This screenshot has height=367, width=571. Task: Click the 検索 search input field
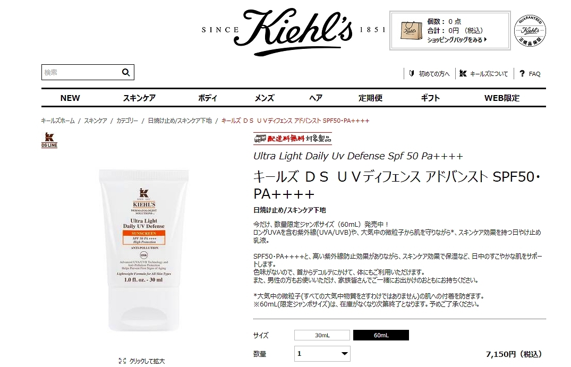pyautogui.click(x=81, y=72)
